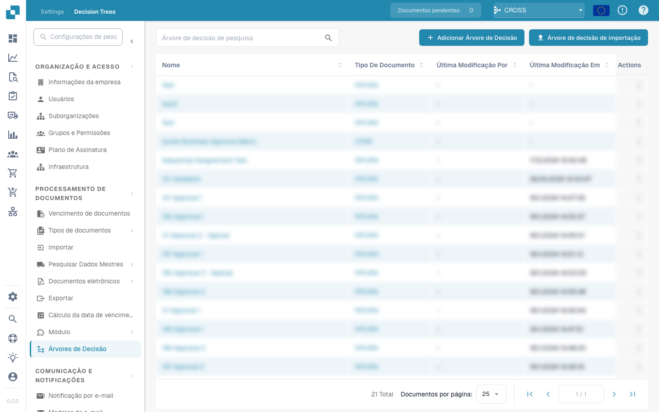Open the Usuários settings page

tap(85, 99)
